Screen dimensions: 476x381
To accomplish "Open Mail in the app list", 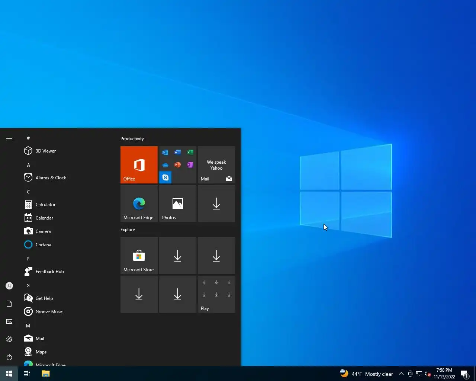I will (x=66, y=339).
